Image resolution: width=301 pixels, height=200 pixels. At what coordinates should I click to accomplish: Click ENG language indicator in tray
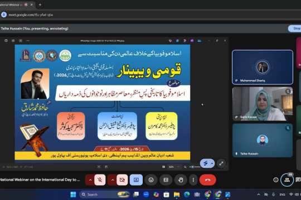[x=282, y=194]
